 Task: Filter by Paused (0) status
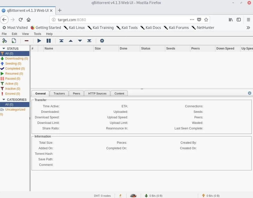tap(15, 79)
